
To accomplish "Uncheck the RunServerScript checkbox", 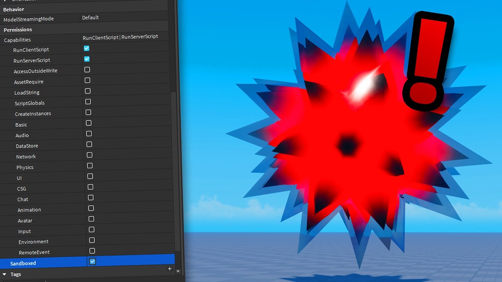I will 87,59.
